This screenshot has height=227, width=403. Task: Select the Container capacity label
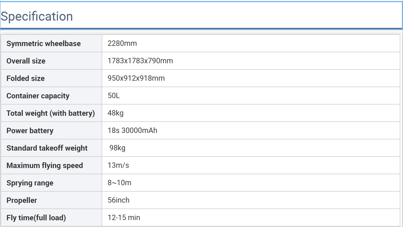point(38,96)
